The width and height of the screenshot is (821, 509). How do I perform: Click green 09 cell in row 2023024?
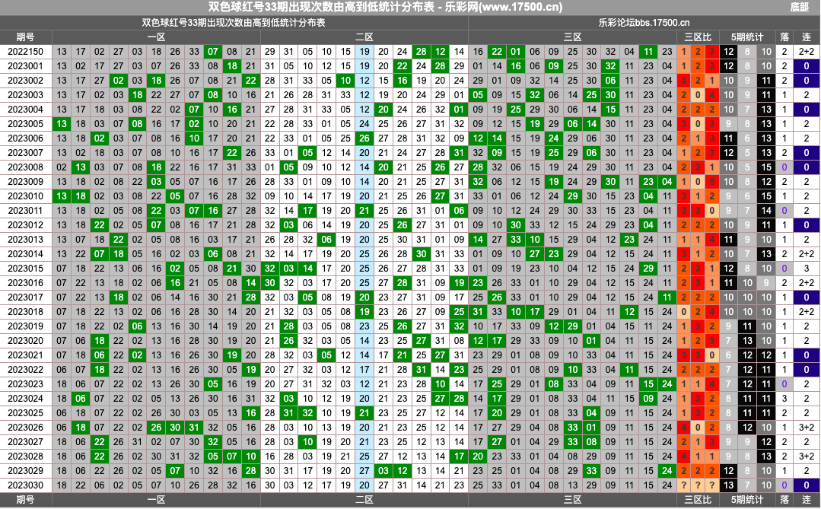click(x=648, y=398)
